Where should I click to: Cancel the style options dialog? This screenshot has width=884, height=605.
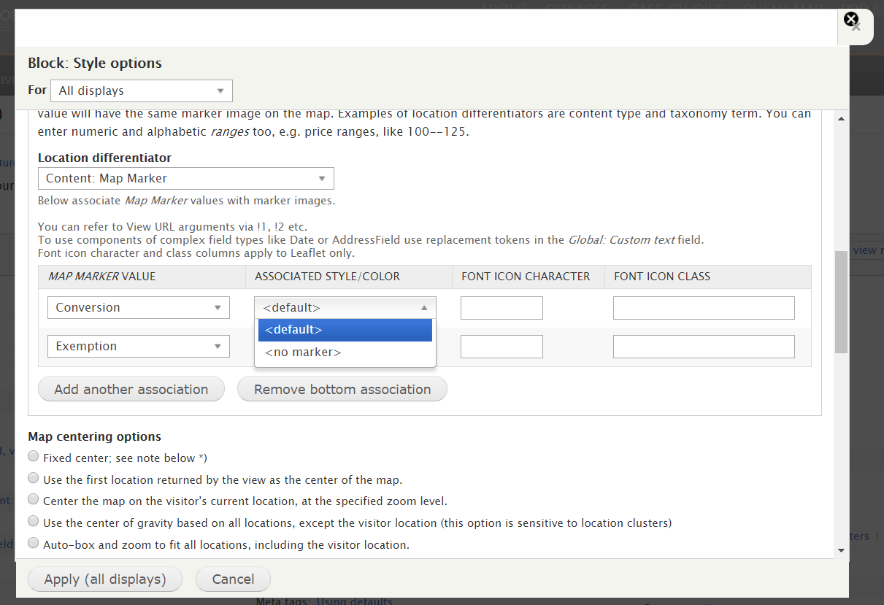pyautogui.click(x=233, y=579)
